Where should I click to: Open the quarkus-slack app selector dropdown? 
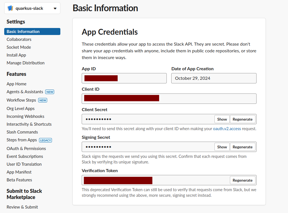click(x=32, y=8)
